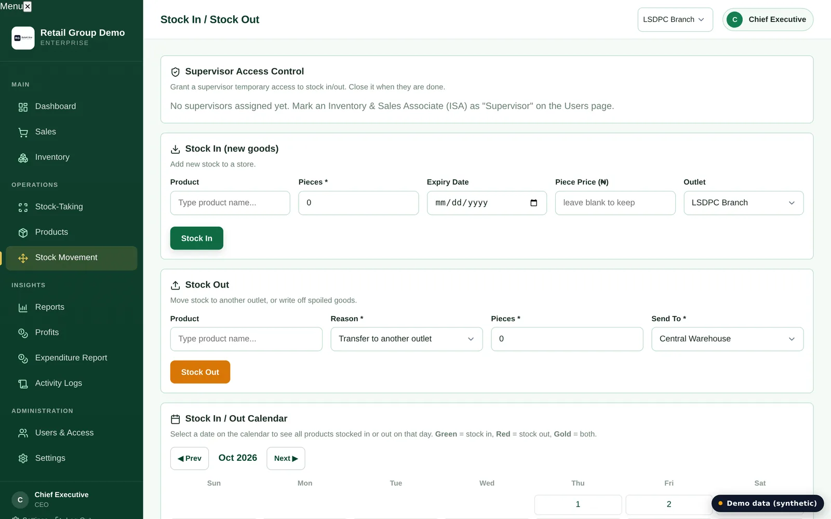The image size is (831, 519).
Task: Open the Sales menu item
Action: tap(72, 132)
